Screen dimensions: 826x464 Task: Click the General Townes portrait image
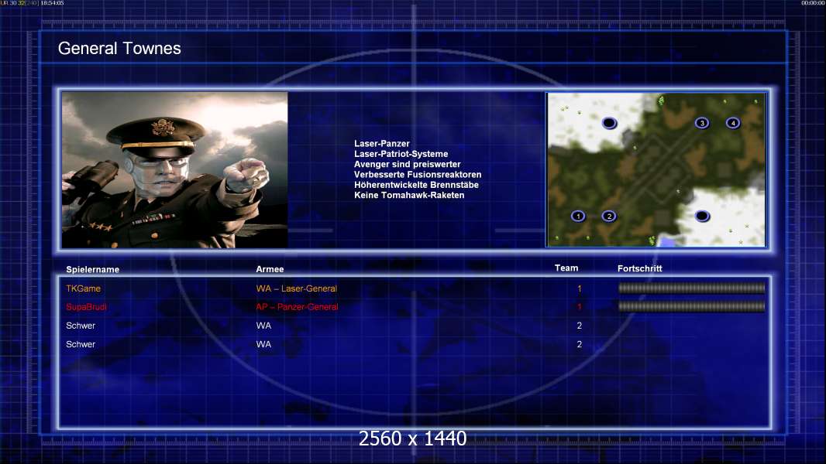click(x=174, y=169)
